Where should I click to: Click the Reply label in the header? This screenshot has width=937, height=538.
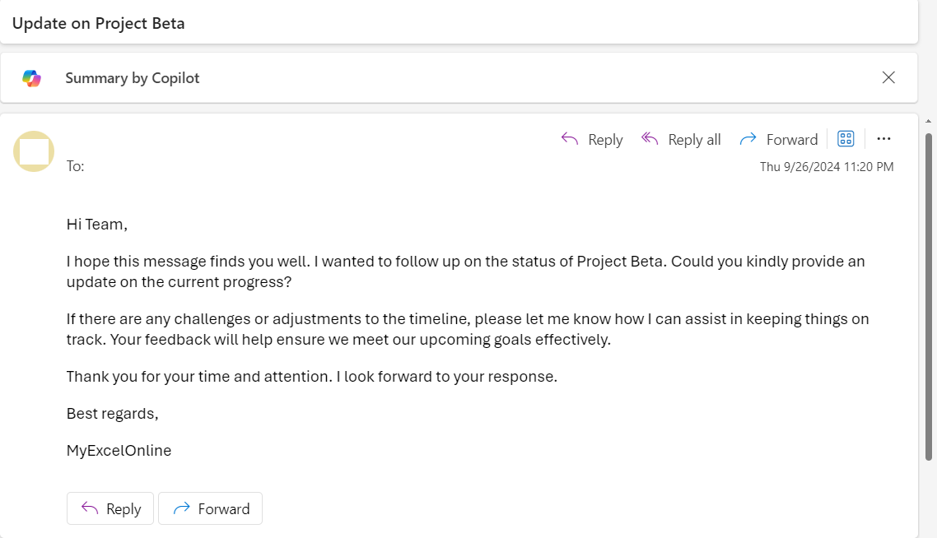pos(605,140)
